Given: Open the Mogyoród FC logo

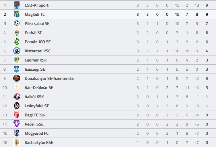Looking at the screenshot, I should [x=17, y=133].
